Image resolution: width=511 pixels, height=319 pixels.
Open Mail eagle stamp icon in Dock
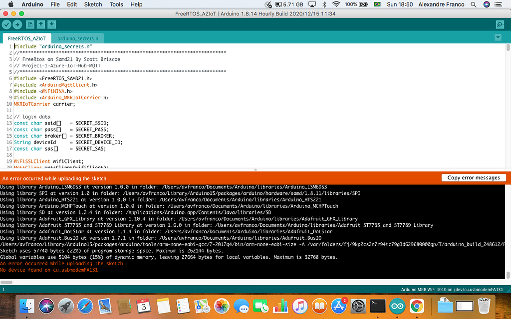coord(105,306)
